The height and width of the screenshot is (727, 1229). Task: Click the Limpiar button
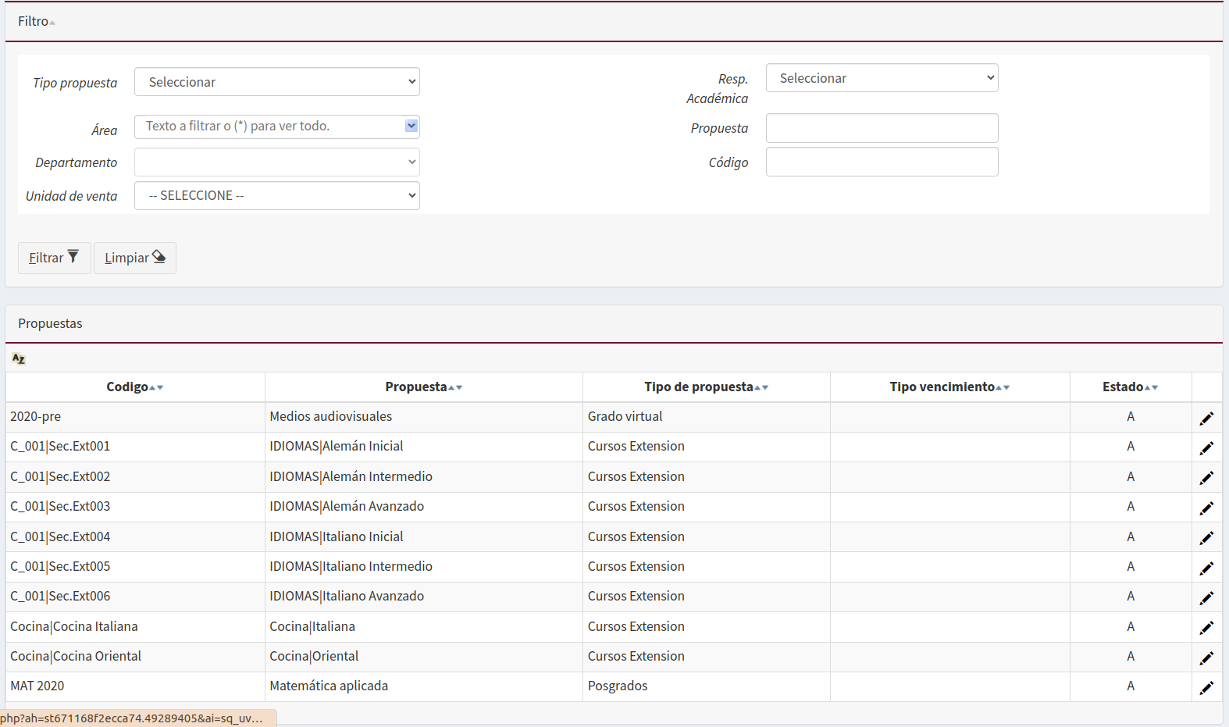[135, 258]
